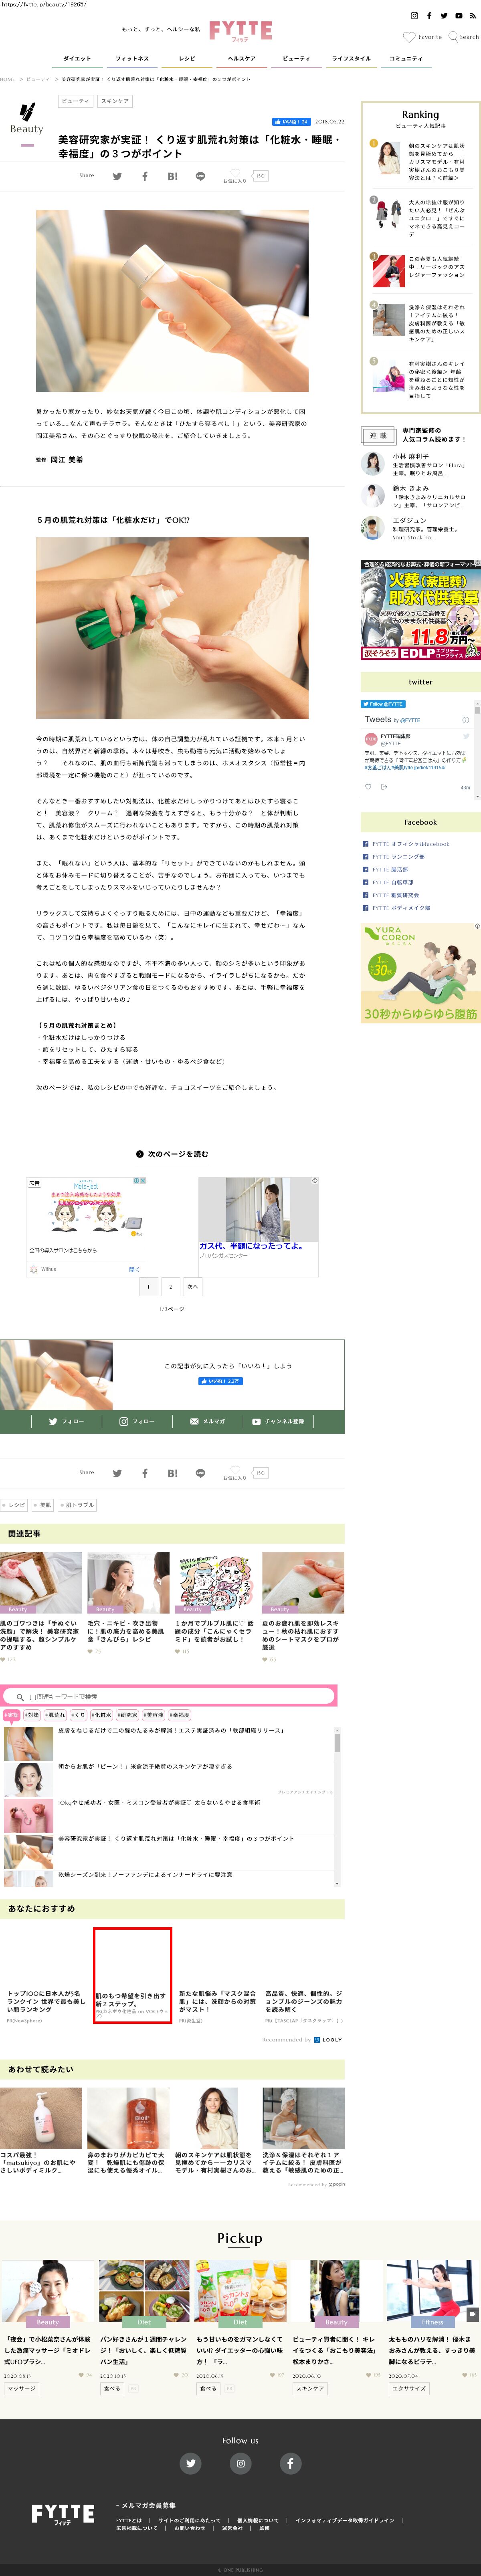Click メルマガ in the green follow bar
The image size is (481, 2576).
[x=208, y=1421]
